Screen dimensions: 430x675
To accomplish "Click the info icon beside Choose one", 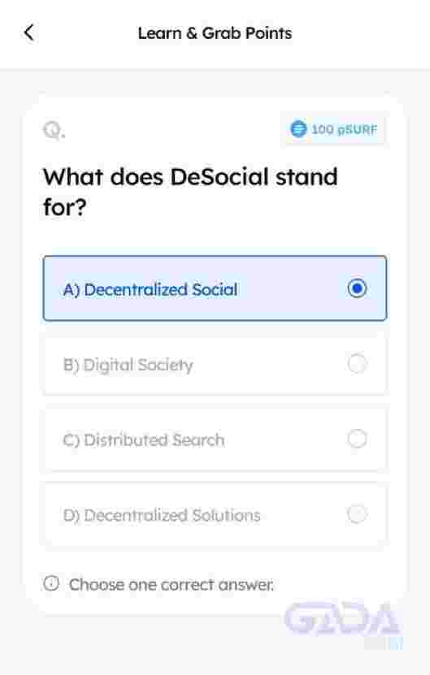I will (x=51, y=584).
